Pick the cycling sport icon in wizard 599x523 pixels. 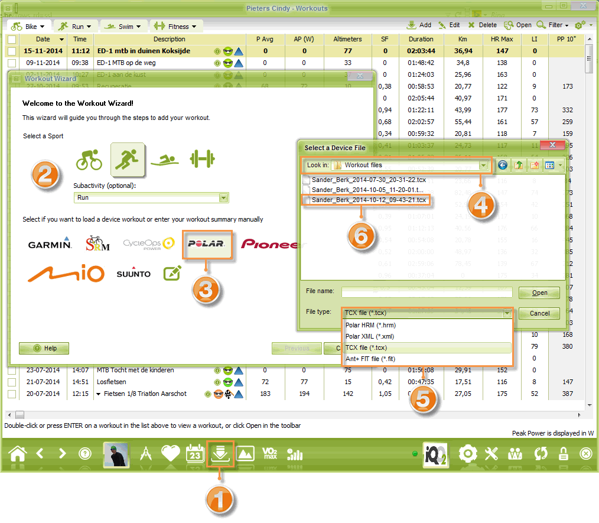(x=89, y=160)
